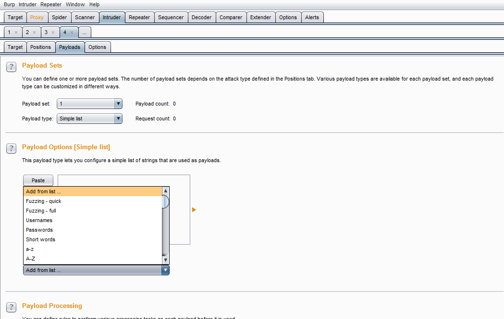Open the Payloads sub-tab

point(70,47)
